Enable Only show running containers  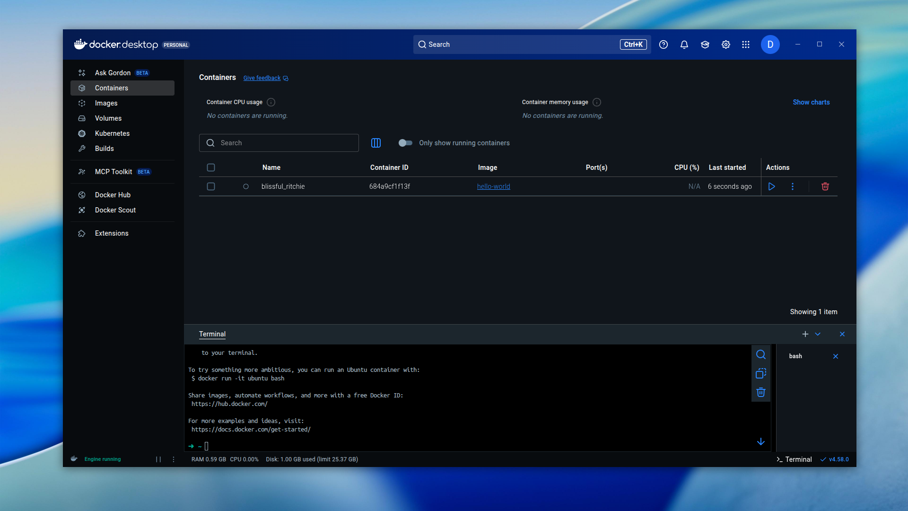point(406,143)
